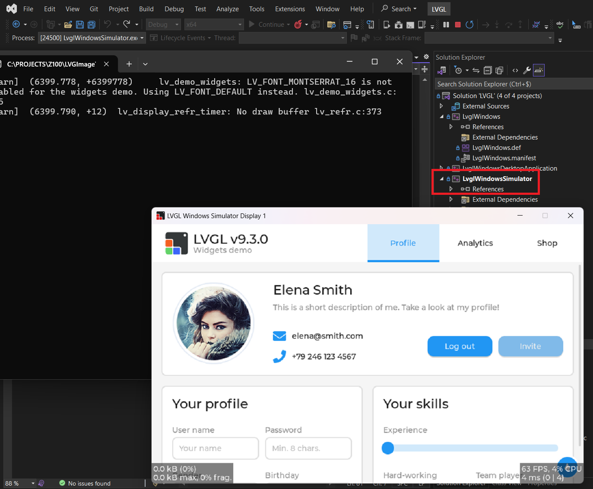
Task: Click the Properties wrench icon
Action: point(527,70)
